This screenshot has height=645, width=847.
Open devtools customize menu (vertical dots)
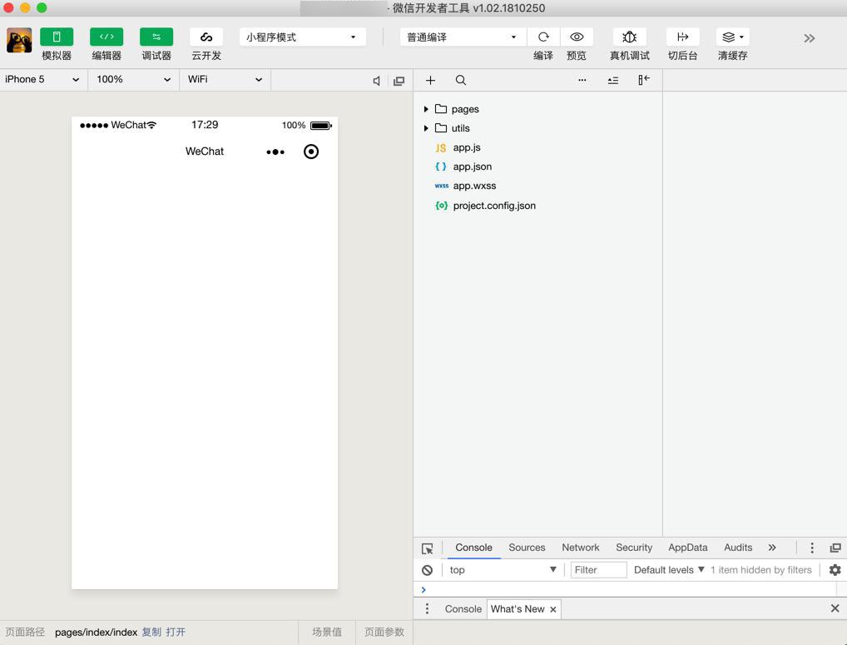(812, 548)
